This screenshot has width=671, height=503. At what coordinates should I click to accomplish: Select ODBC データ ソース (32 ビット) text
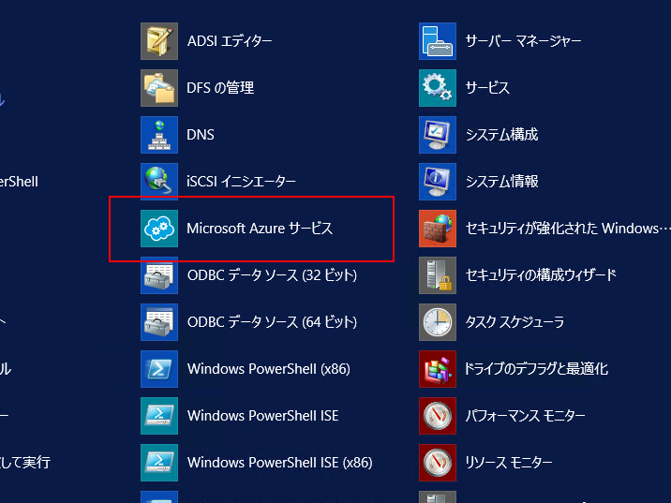click(272, 275)
